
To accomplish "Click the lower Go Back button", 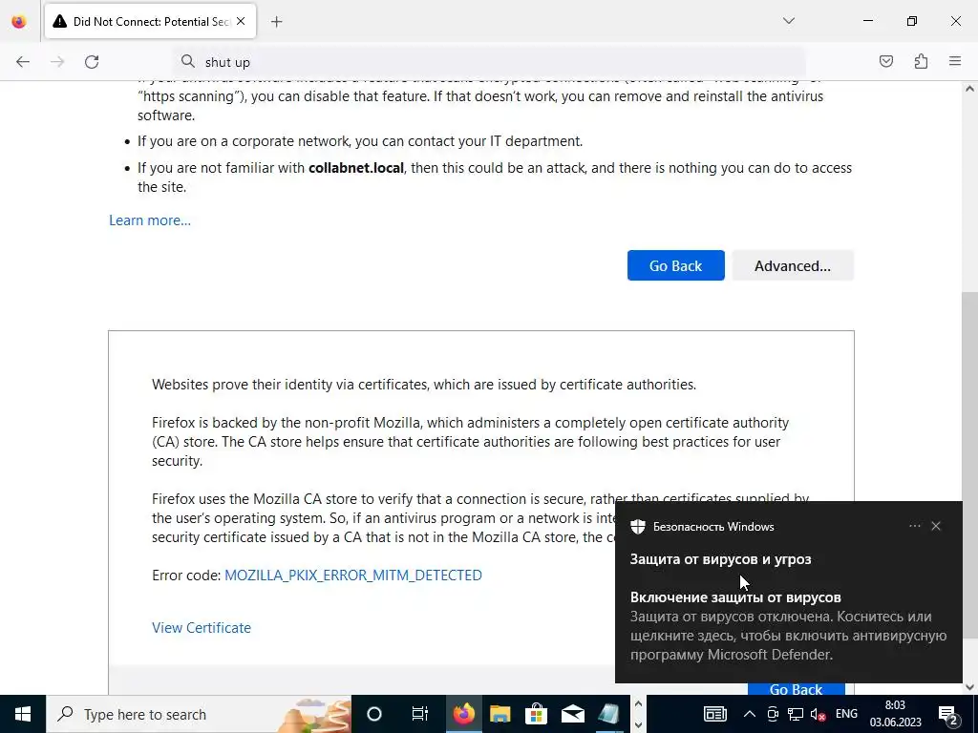I will 796,689.
